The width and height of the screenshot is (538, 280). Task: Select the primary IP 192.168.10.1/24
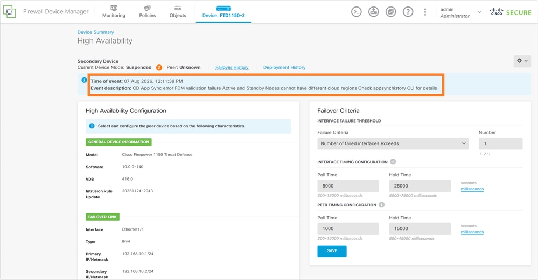click(x=138, y=254)
